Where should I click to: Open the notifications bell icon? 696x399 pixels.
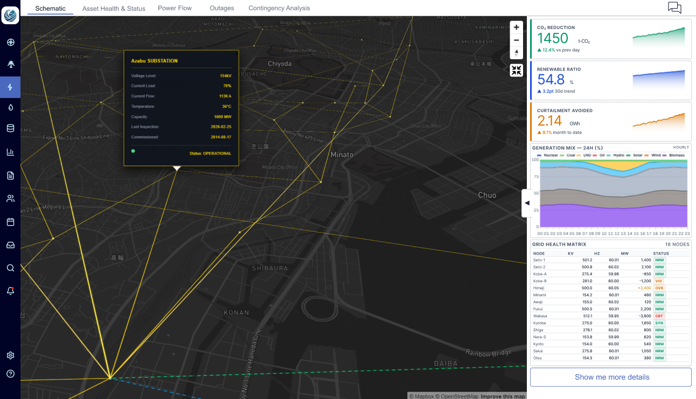point(10,291)
